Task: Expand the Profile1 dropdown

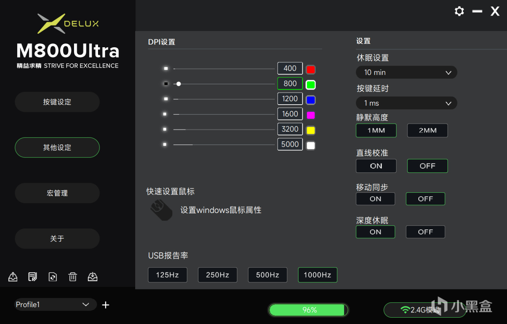Action: tap(56, 304)
